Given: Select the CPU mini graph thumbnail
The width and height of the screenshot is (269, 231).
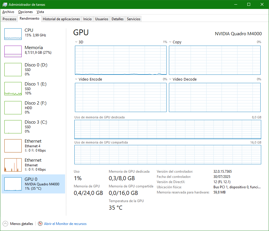Looking at the screenshot, I should click(13, 34).
